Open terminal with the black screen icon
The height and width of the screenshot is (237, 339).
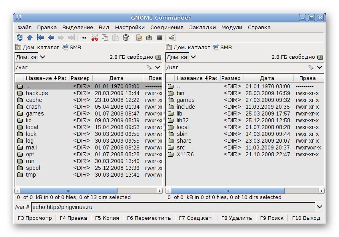(160, 38)
